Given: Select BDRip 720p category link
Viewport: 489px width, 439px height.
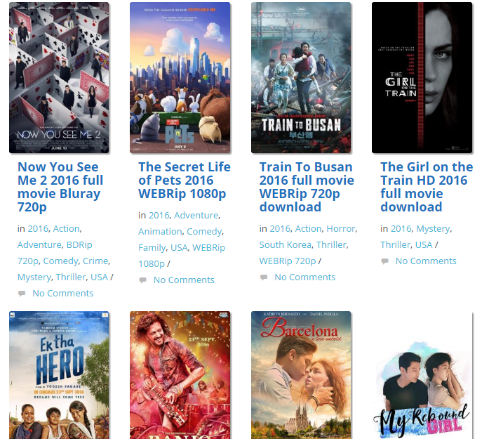Looking at the screenshot, I should pos(55,253).
